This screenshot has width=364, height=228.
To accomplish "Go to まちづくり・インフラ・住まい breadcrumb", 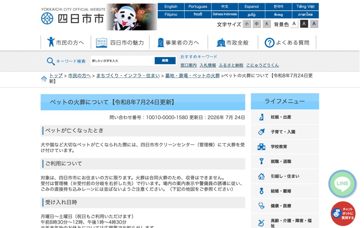I will pos(128,76).
